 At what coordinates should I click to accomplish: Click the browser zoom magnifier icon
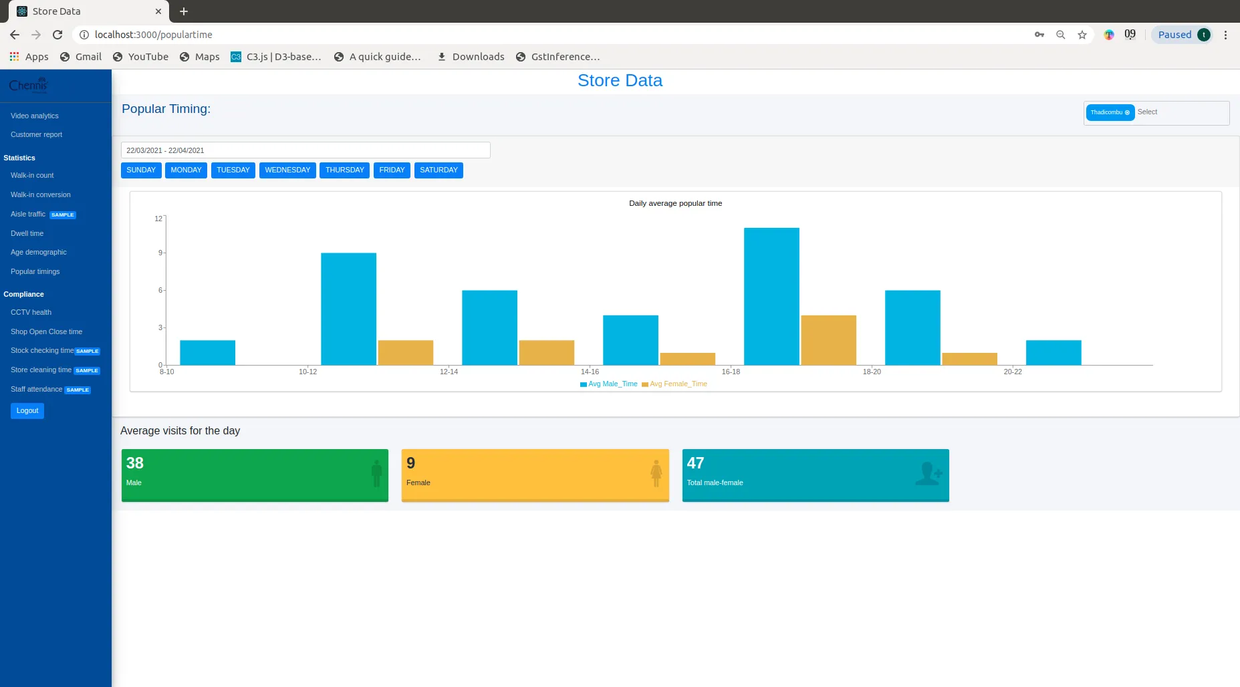1060,35
